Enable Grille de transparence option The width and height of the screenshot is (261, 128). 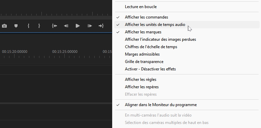tap(187, 62)
